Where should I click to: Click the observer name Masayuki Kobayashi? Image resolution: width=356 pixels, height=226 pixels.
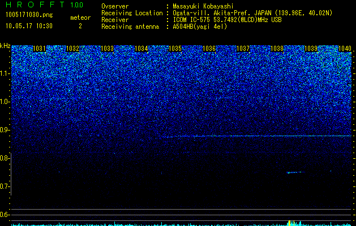[x=203, y=6]
